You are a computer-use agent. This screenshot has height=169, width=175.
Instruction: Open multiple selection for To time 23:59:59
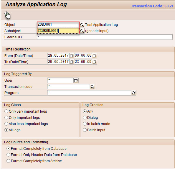click(95, 62)
